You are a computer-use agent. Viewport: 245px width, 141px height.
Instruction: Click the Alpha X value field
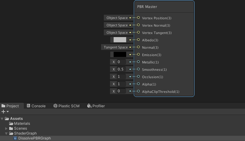[121, 84]
